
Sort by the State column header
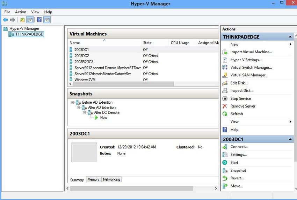pos(155,43)
